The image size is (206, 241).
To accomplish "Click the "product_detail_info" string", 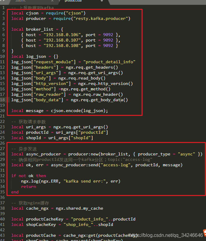I will 109,62.
